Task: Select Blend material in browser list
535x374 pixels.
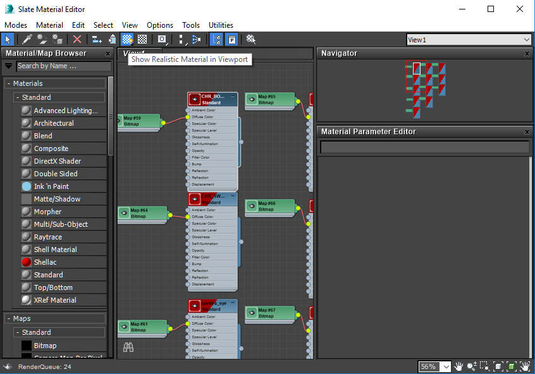Action: point(63,136)
